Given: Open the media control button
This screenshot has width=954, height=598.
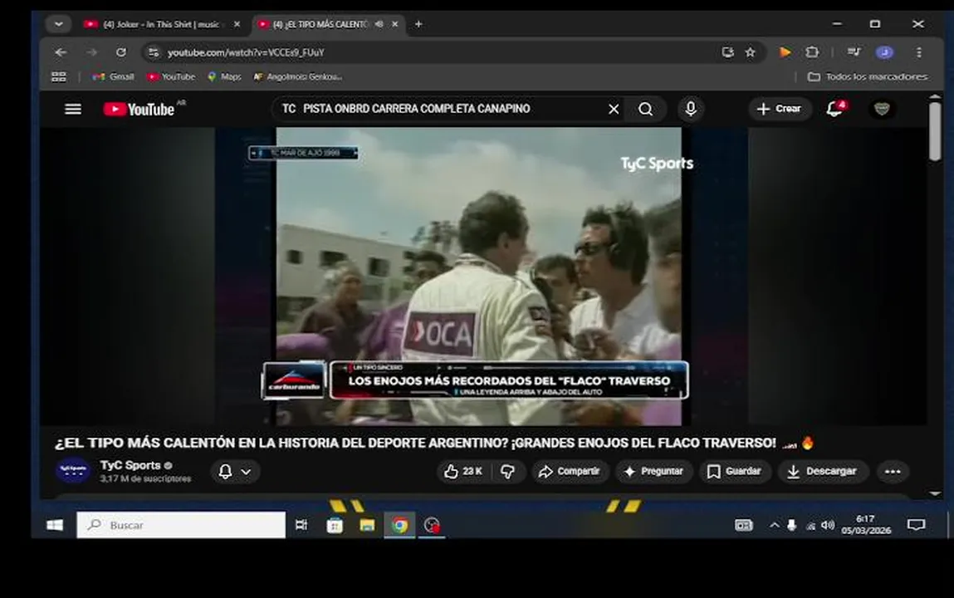Looking at the screenshot, I should click(854, 53).
